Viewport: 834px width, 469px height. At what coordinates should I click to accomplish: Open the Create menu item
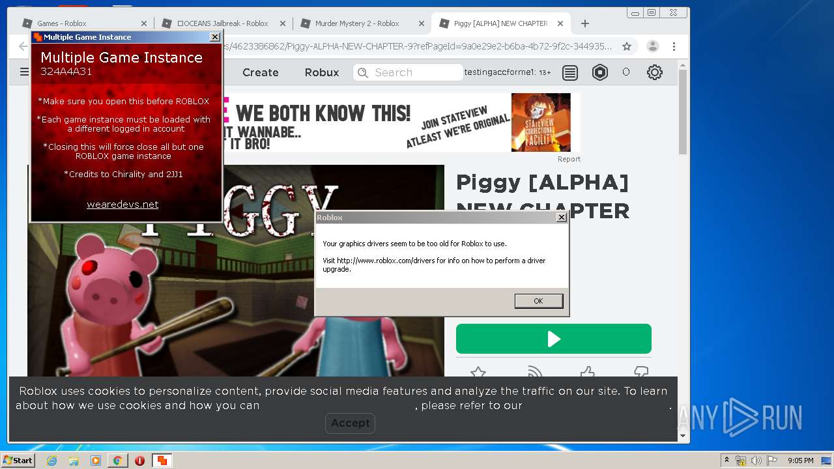tap(261, 72)
